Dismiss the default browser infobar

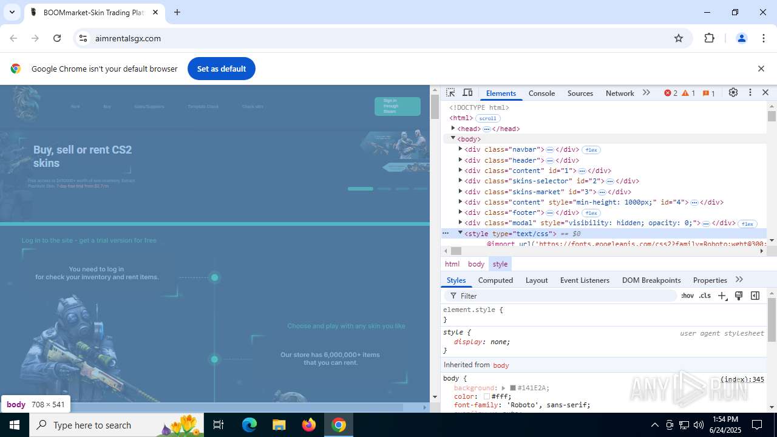(x=761, y=69)
